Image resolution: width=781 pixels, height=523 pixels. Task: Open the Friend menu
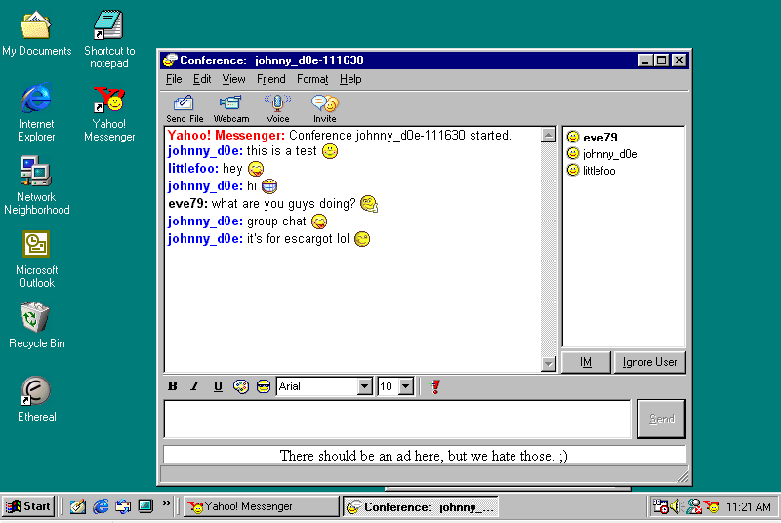coord(271,79)
